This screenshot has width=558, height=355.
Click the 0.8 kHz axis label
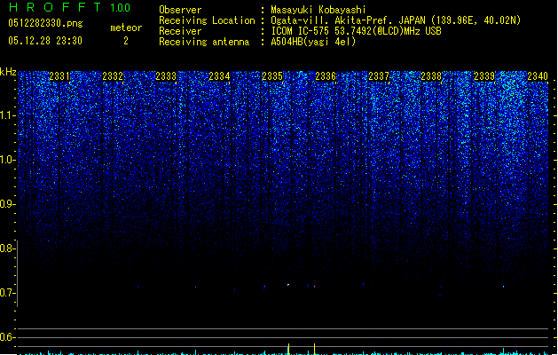tap(7, 248)
